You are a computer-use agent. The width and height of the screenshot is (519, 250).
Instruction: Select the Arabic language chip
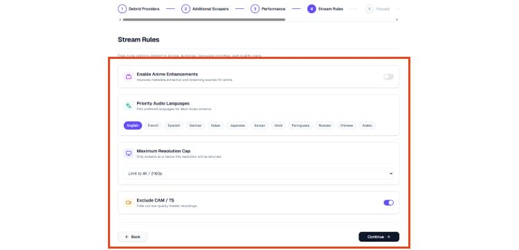[x=367, y=125]
